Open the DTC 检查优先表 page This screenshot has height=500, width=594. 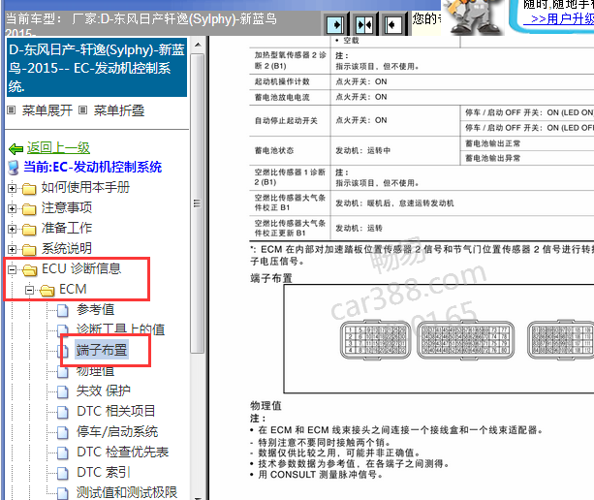click(123, 452)
